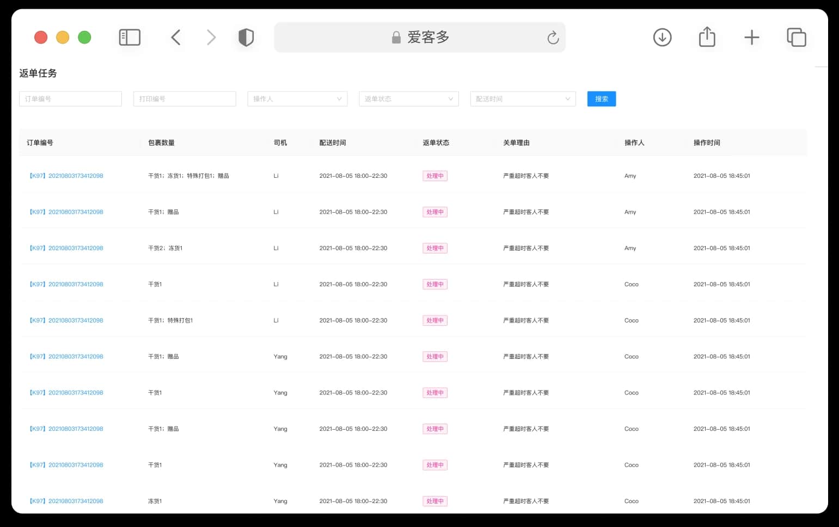Reload the page with refresh icon
The height and width of the screenshot is (527, 839).
click(x=553, y=38)
